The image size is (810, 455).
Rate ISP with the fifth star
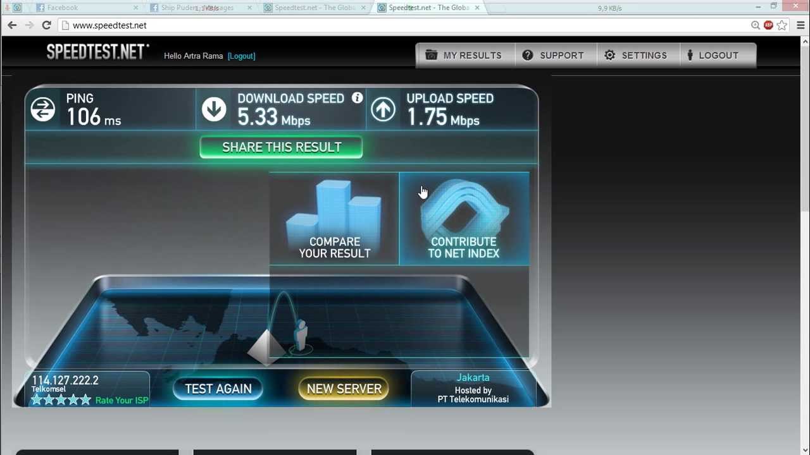pyautogui.click(x=85, y=400)
